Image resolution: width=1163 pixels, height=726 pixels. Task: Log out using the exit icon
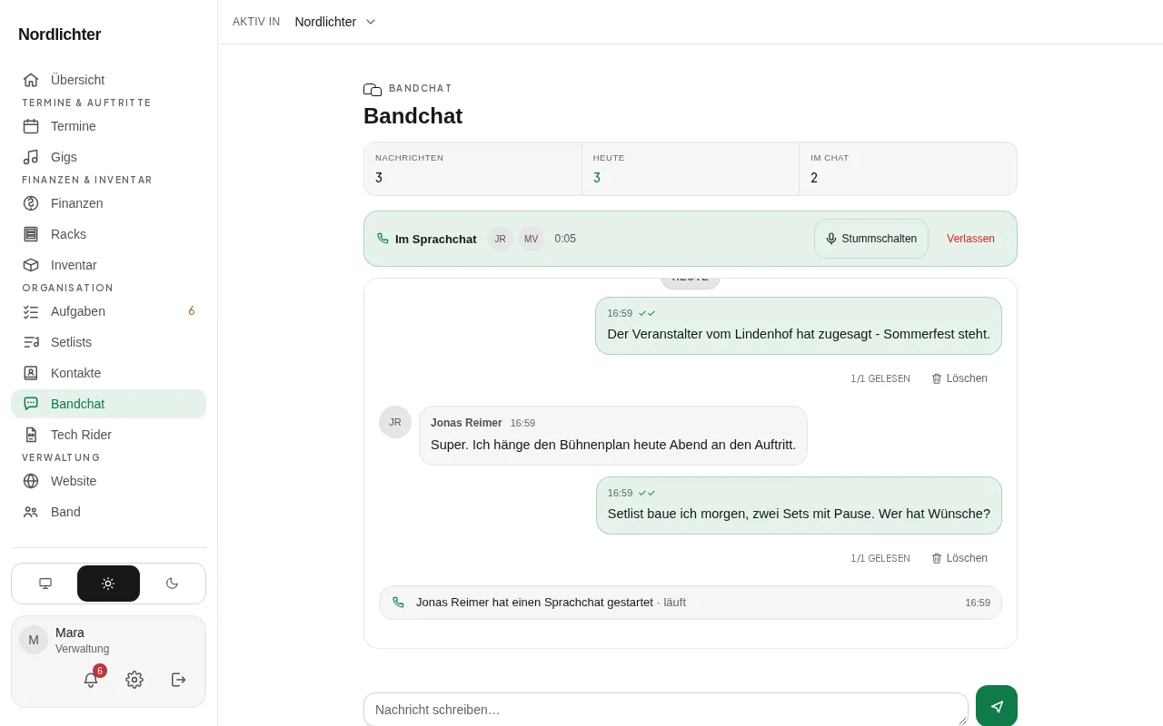(x=178, y=680)
